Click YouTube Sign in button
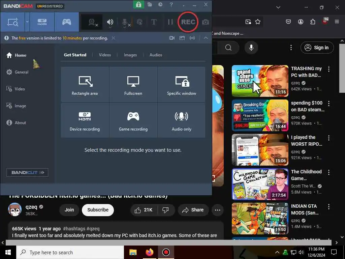 point(317,48)
